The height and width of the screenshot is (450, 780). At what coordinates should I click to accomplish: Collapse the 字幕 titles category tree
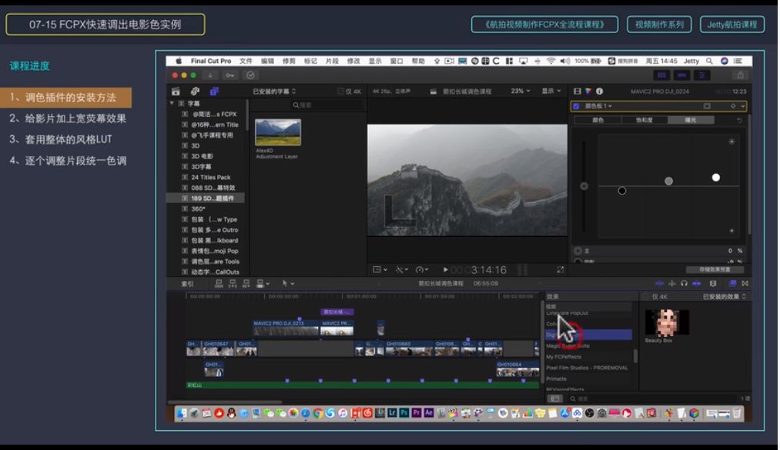pyautogui.click(x=172, y=103)
